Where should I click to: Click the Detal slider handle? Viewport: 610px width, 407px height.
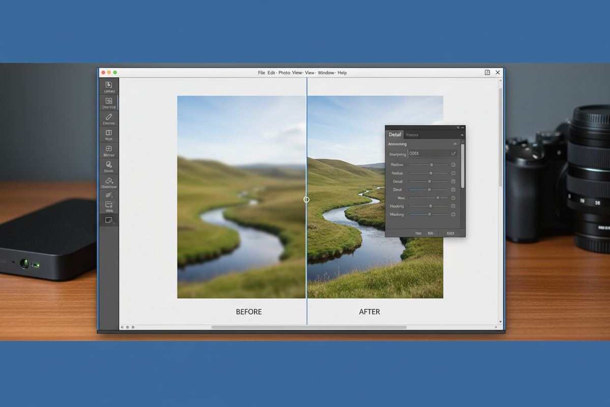click(x=430, y=182)
